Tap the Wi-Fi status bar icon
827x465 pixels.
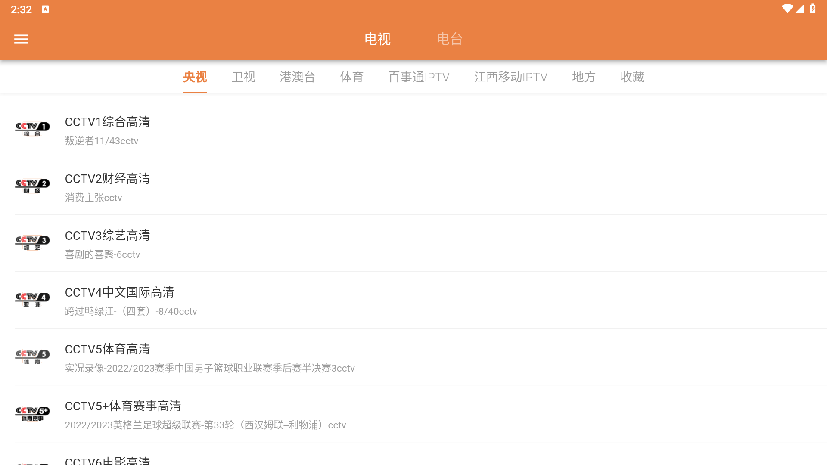point(787,9)
